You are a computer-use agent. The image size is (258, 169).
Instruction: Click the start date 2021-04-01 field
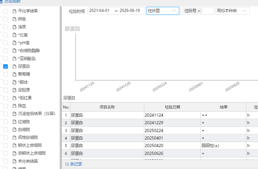coord(99,11)
